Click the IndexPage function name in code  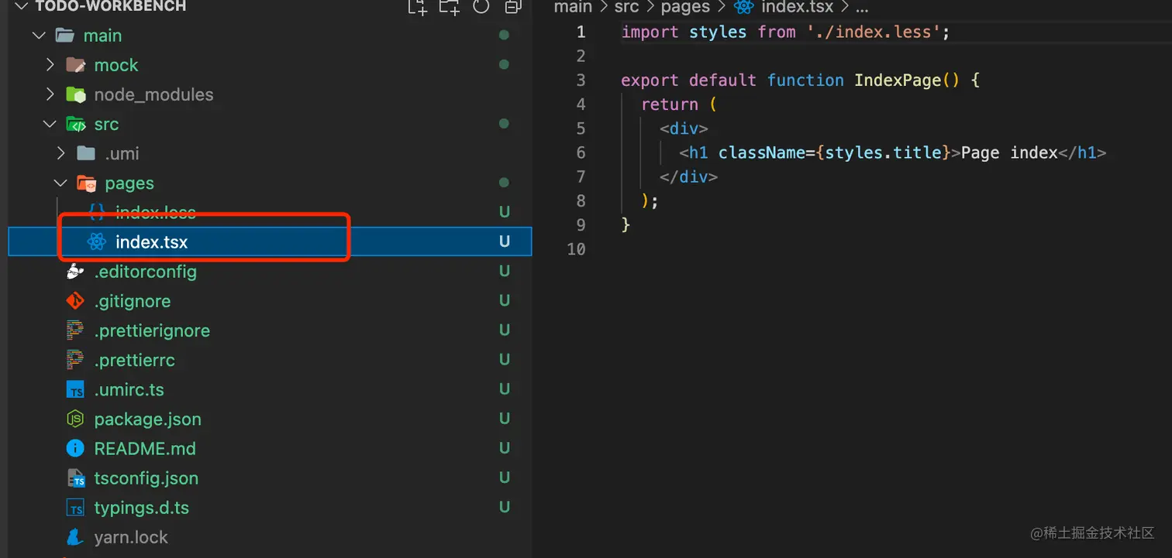(898, 80)
